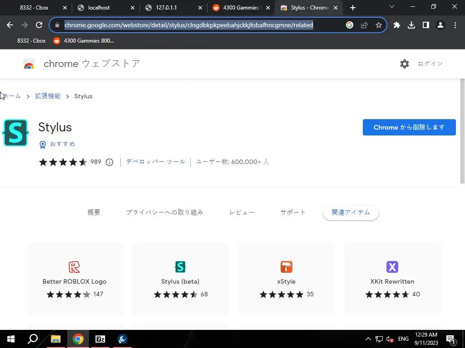465x348 pixels.
Task: Open the notification center icon
Action: 451,339
